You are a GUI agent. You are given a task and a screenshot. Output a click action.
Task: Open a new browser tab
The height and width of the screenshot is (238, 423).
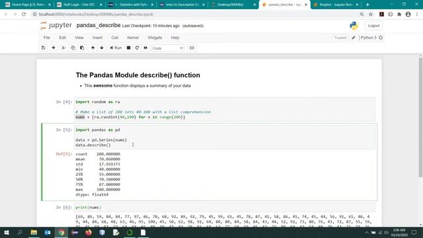click(367, 5)
